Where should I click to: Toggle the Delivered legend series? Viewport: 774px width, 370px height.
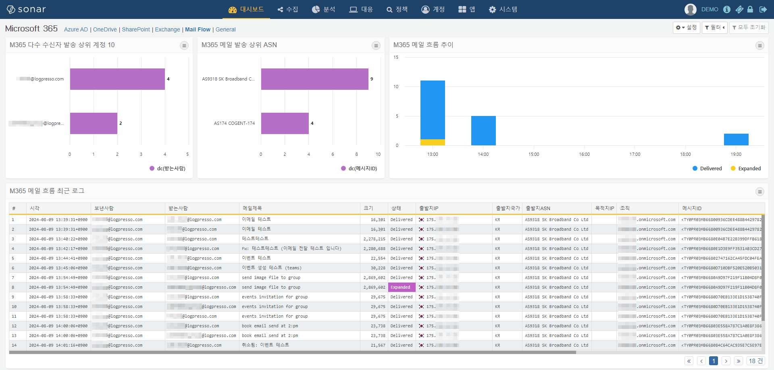click(x=707, y=168)
